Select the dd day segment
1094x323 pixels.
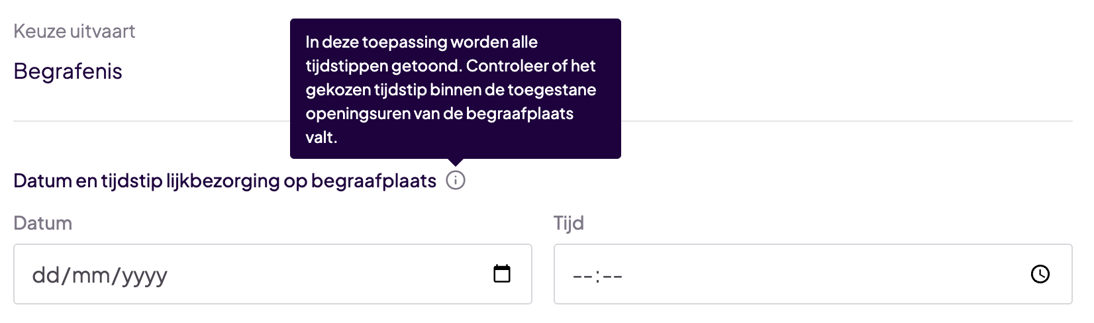[46, 275]
